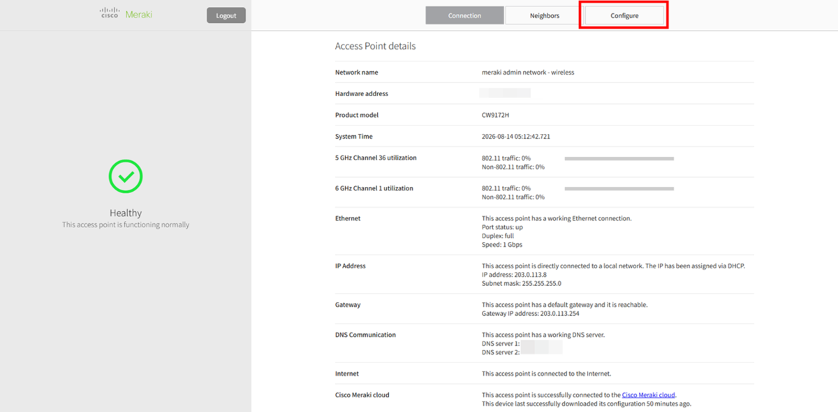838x412 pixels.
Task: Click the Ethernet row label
Action: (x=348, y=218)
